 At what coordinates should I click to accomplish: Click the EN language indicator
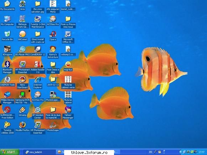click(x=150, y=152)
